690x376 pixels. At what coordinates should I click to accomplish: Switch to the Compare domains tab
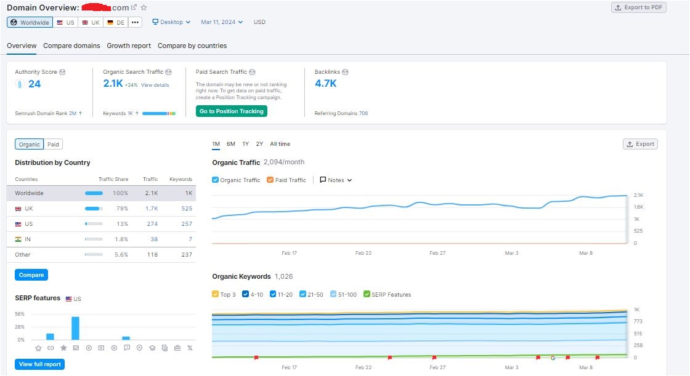(x=71, y=46)
